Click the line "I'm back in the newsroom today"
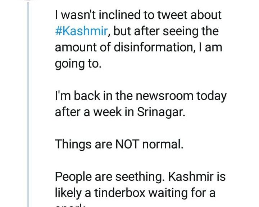The height and width of the screenshot is (207, 259). pos(141,96)
